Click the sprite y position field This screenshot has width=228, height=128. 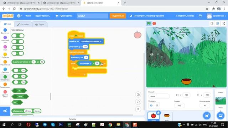[207, 95]
